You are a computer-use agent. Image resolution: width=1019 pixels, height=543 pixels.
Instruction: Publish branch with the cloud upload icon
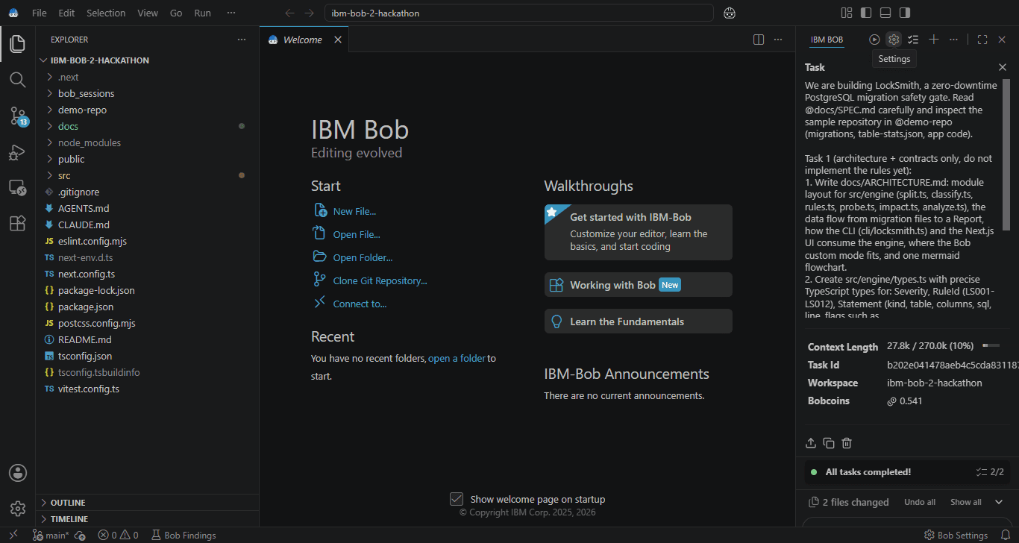point(80,535)
